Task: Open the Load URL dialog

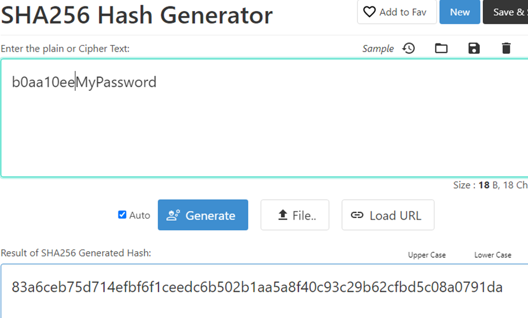Action: (388, 216)
